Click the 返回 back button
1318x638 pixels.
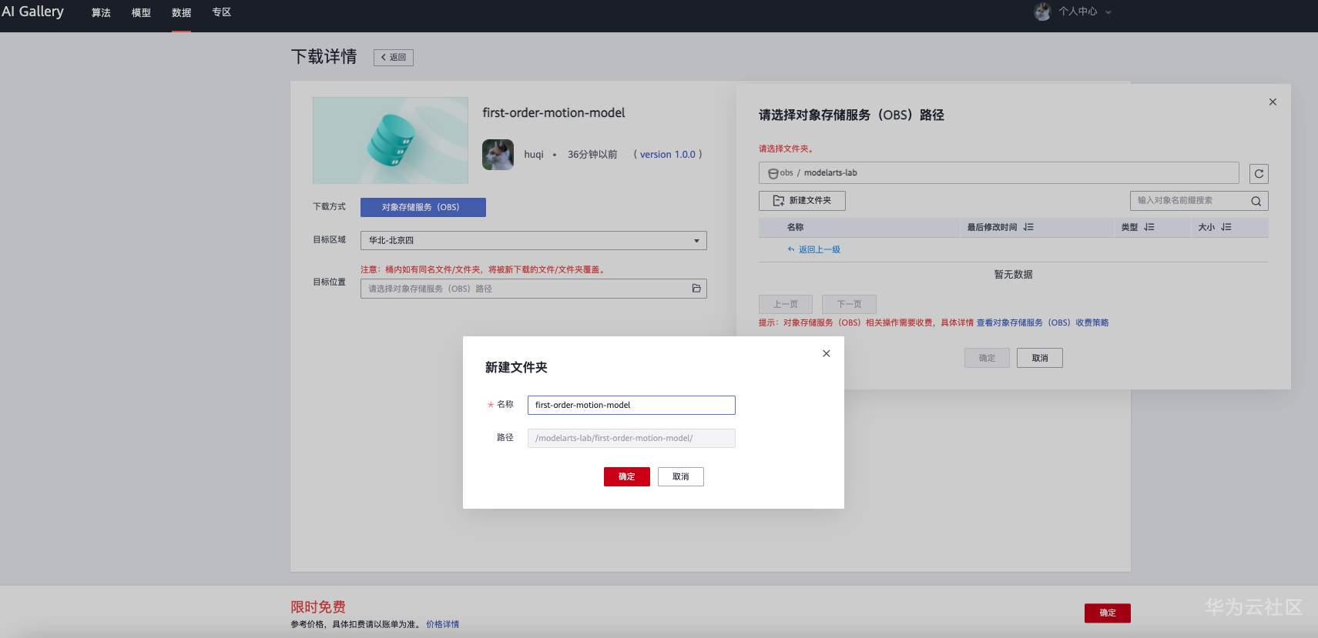[x=394, y=57]
